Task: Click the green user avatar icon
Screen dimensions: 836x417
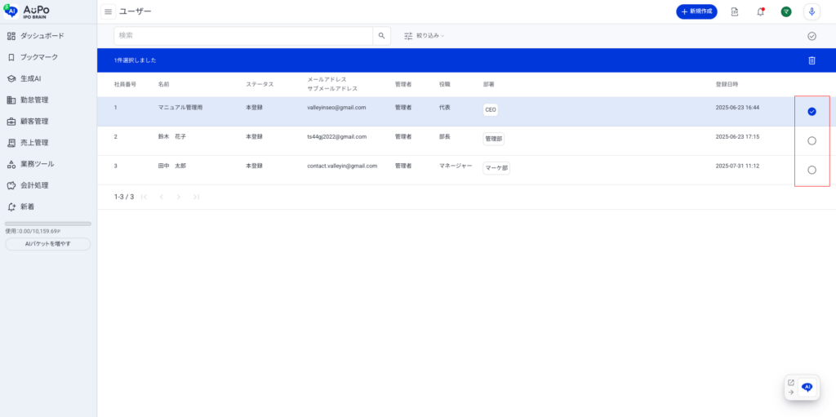Action: tap(785, 11)
